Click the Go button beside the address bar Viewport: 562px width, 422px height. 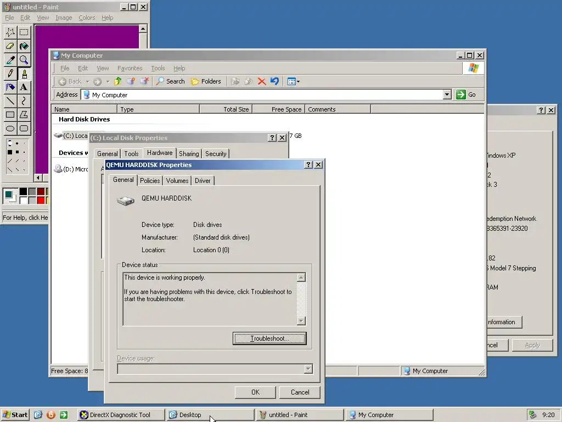[x=466, y=95]
